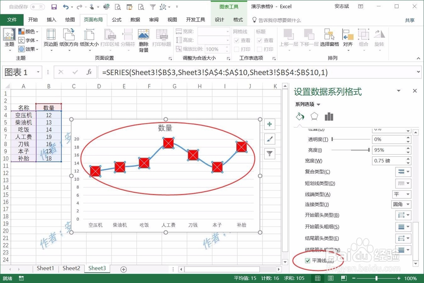The width and height of the screenshot is (424, 283).
Task: Switch to the 设计 ribbon tab
Action: (219, 19)
